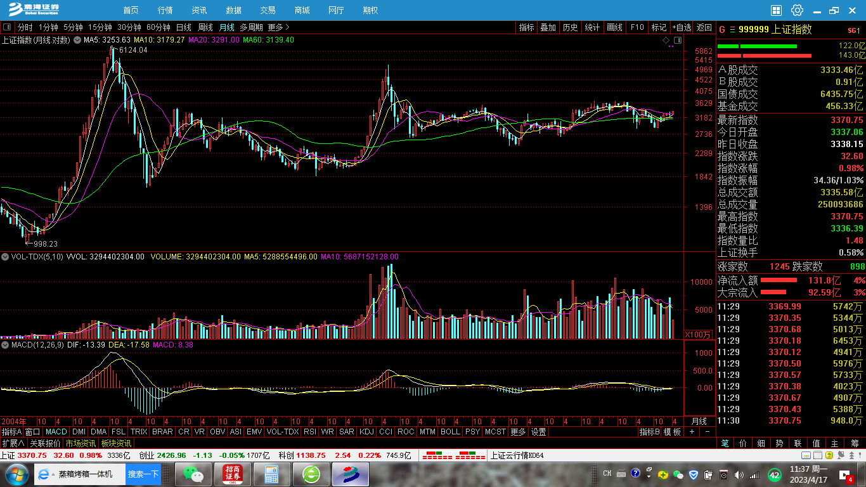Click the 叠加 overlay button

point(548,27)
